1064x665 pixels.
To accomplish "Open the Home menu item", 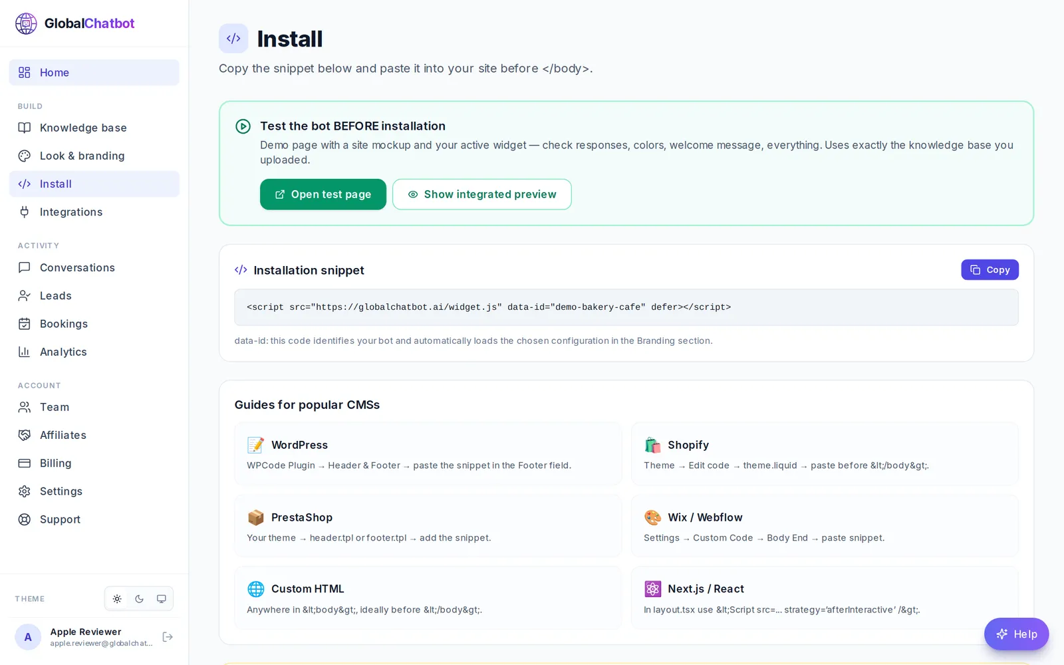I will click(x=94, y=72).
